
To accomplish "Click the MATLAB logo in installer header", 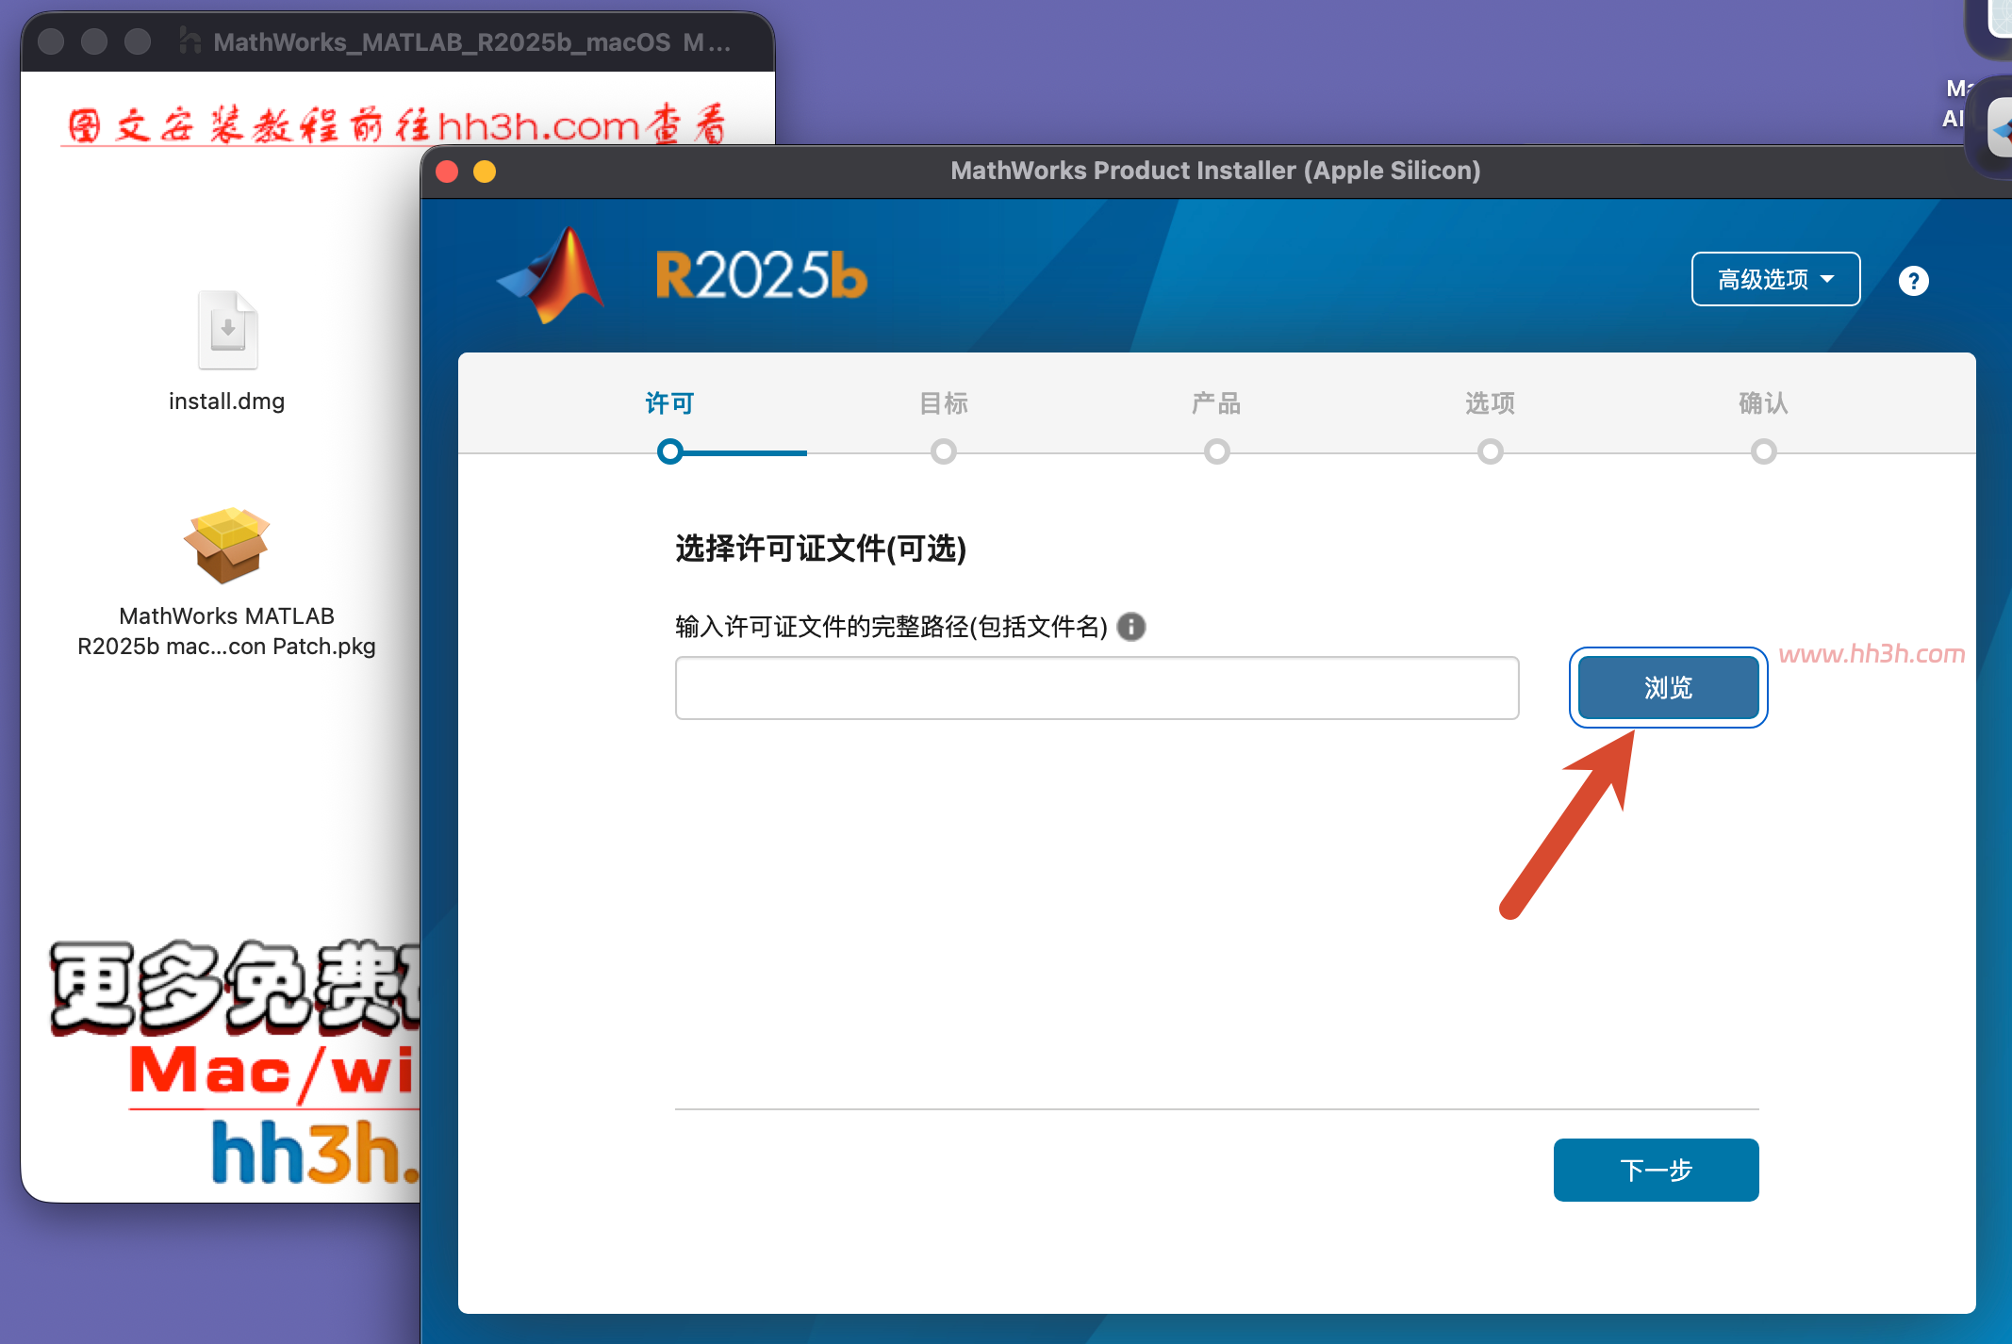I will coord(552,275).
